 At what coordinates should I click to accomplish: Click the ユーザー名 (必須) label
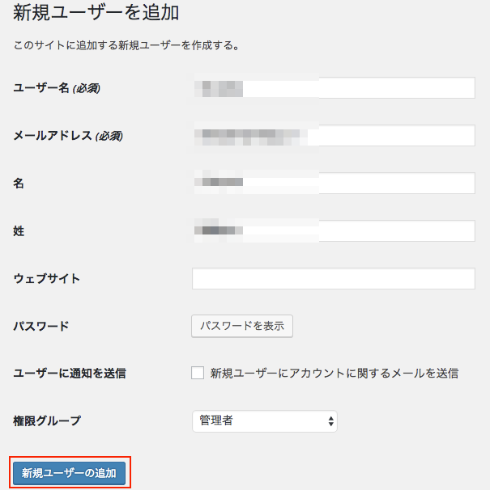[x=57, y=87]
